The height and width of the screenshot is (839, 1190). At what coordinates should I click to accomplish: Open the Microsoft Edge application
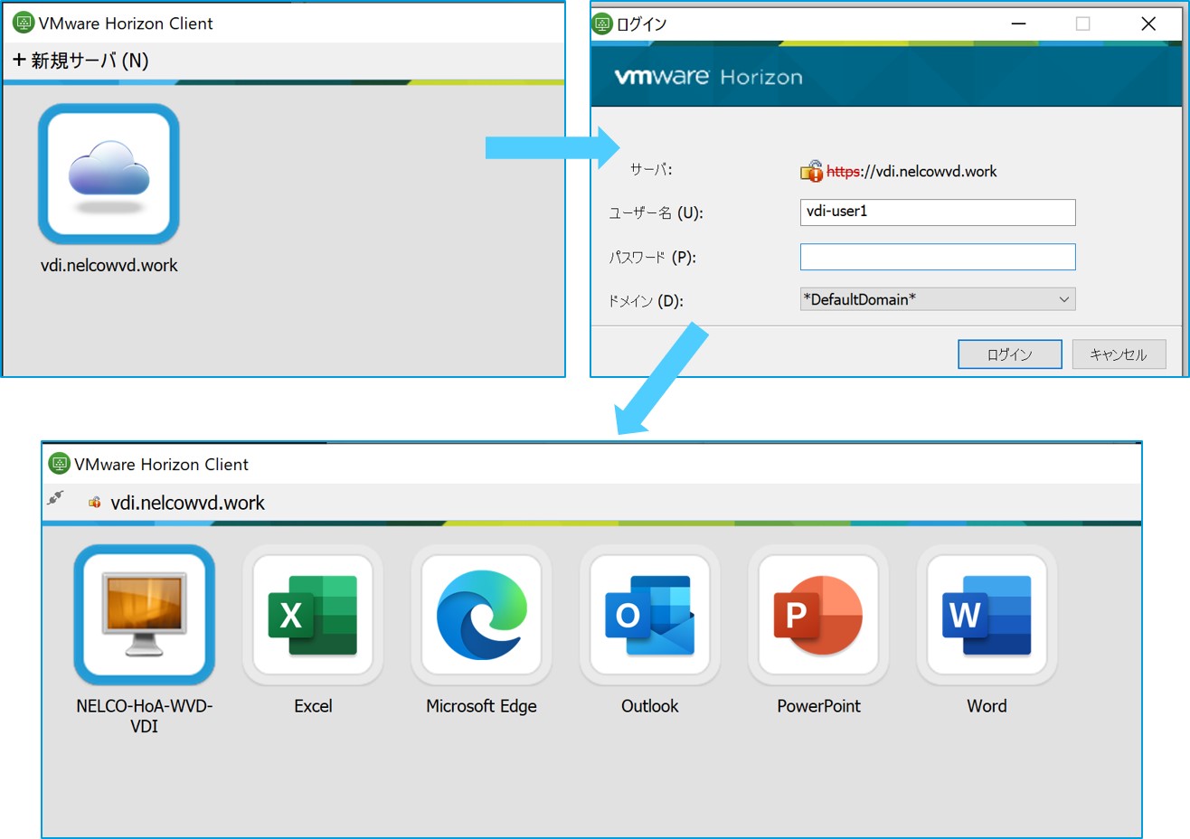tap(480, 615)
